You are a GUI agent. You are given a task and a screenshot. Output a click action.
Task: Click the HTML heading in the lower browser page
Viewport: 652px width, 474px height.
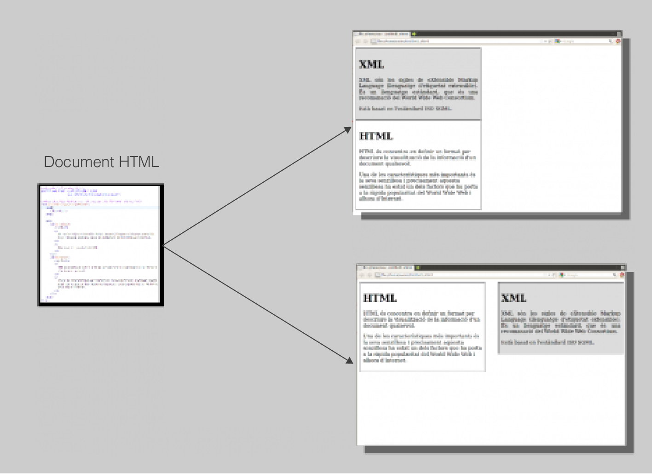coord(380,298)
